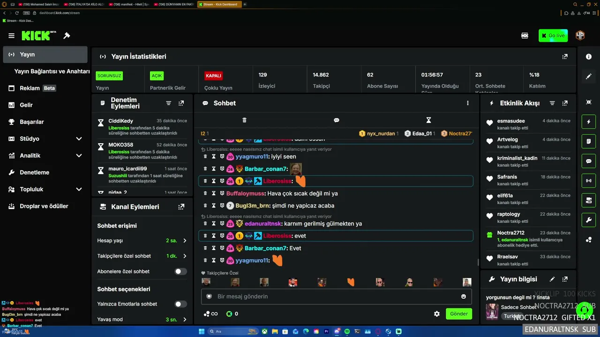The width and height of the screenshot is (600, 337).
Task: Open Yayın Bağlantısı ve Anahtarı page
Action: pyautogui.click(x=52, y=71)
